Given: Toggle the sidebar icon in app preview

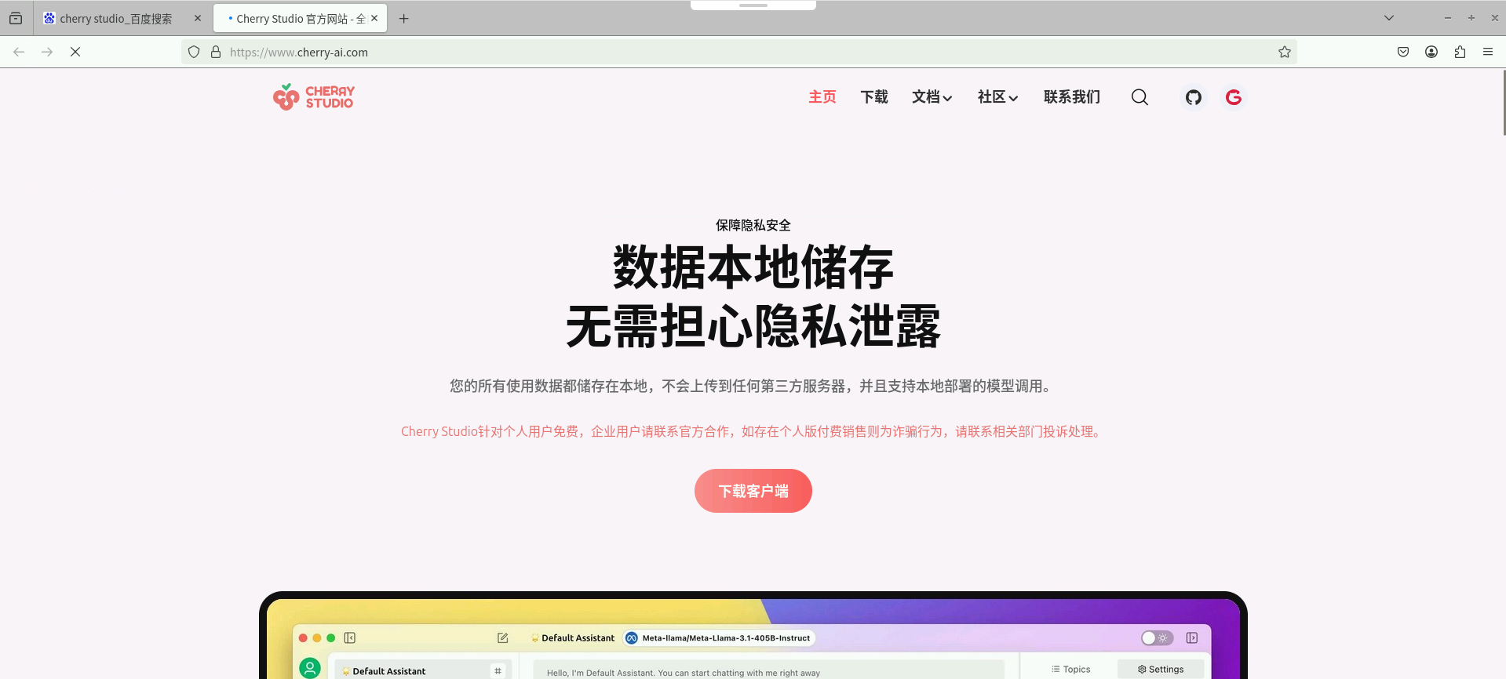Looking at the screenshot, I should coord(350,638).
